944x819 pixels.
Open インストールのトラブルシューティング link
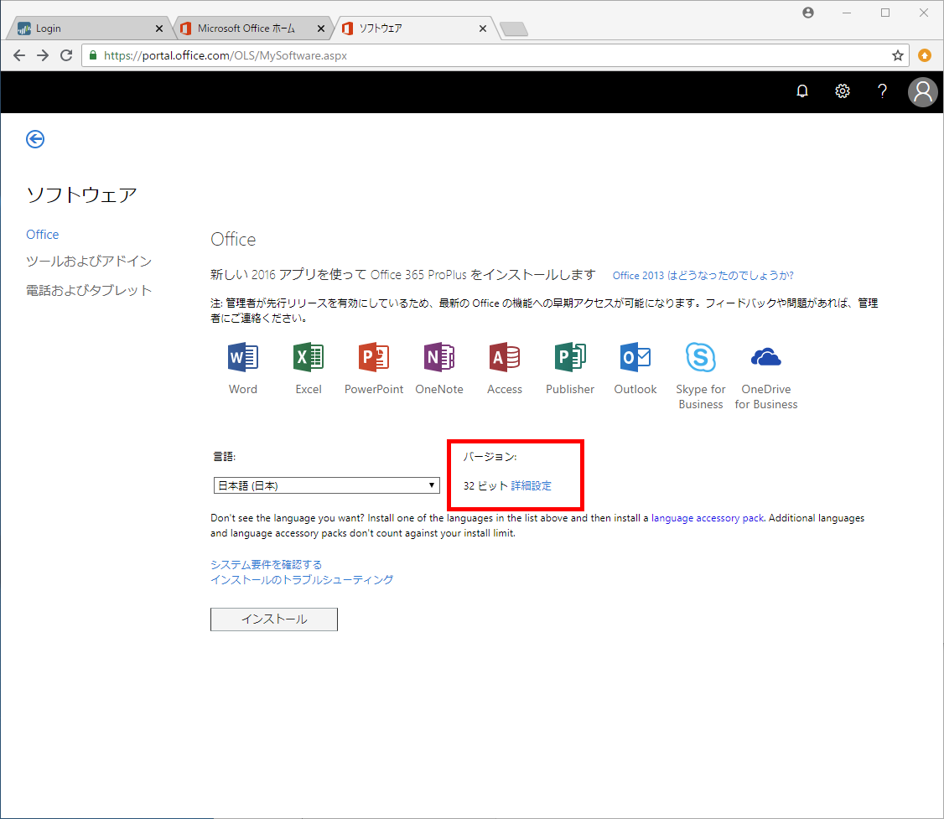coord(302,579)
